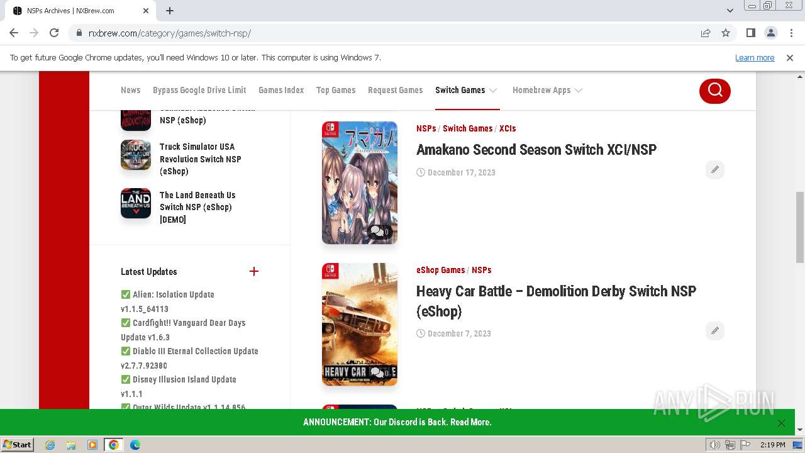Open the Chrome profile avatar
This screenshot has height=453, width=805.
[770, 33]
